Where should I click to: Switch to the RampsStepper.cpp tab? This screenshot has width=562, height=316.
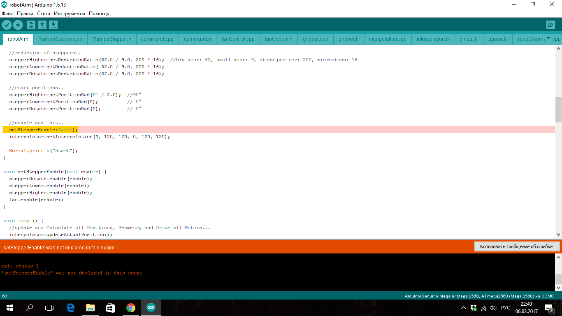pyautogui.click(x=60, y=39)
